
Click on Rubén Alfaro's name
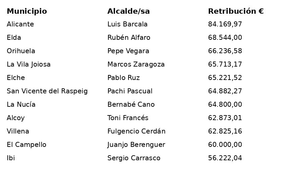tap(129, 38)
